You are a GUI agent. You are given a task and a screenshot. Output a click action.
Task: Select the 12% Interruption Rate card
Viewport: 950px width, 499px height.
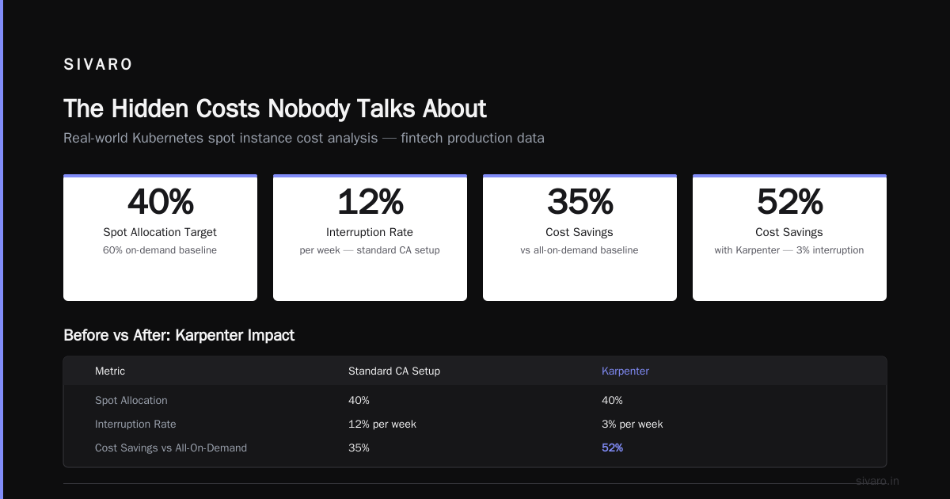pos(370,238)
